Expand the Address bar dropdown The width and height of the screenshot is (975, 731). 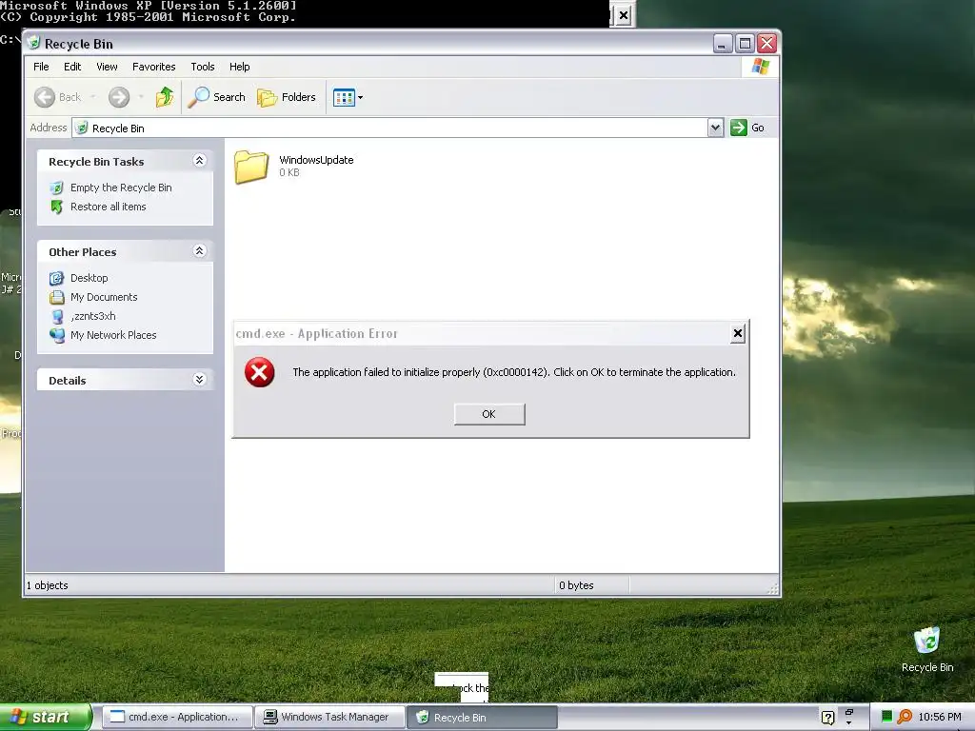click(716, 128)
